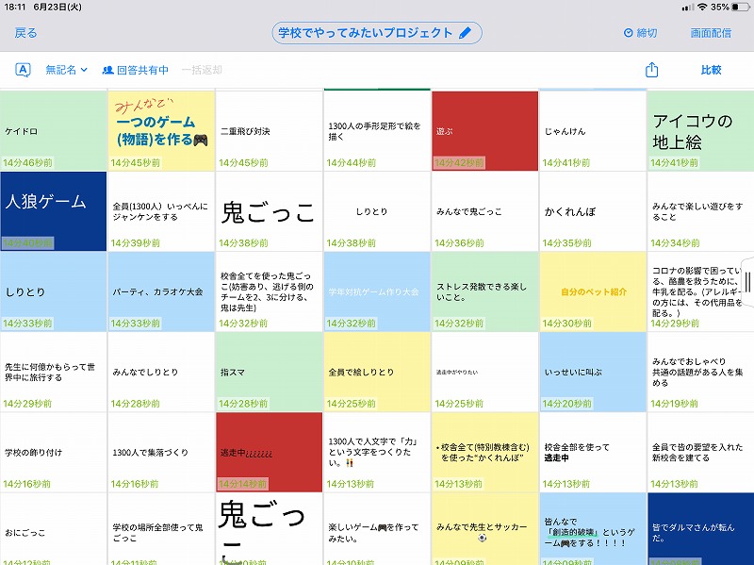Tap the yellow 自分のペット紹介 card

[592, 291]
